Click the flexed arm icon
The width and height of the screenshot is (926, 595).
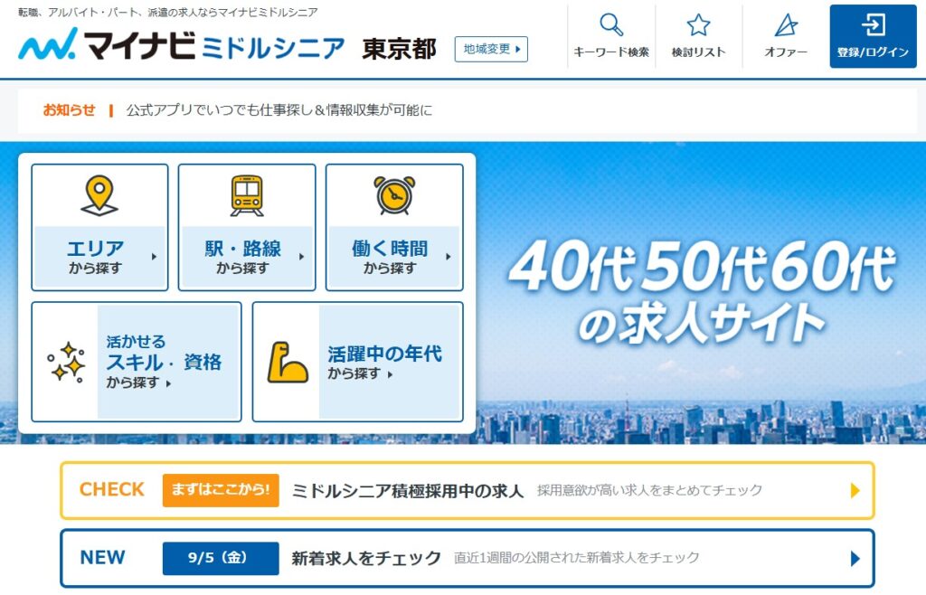pos(287,363)
